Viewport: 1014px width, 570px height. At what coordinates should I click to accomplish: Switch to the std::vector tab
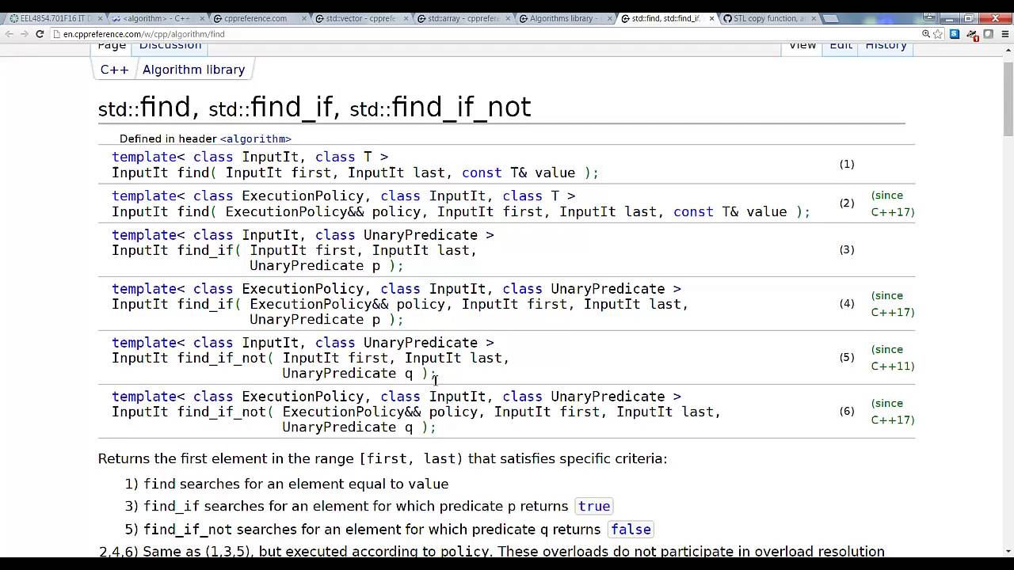coord(360,18)
